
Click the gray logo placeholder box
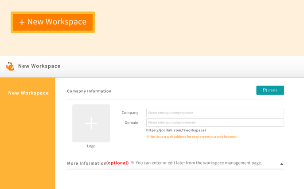point(91,123)
